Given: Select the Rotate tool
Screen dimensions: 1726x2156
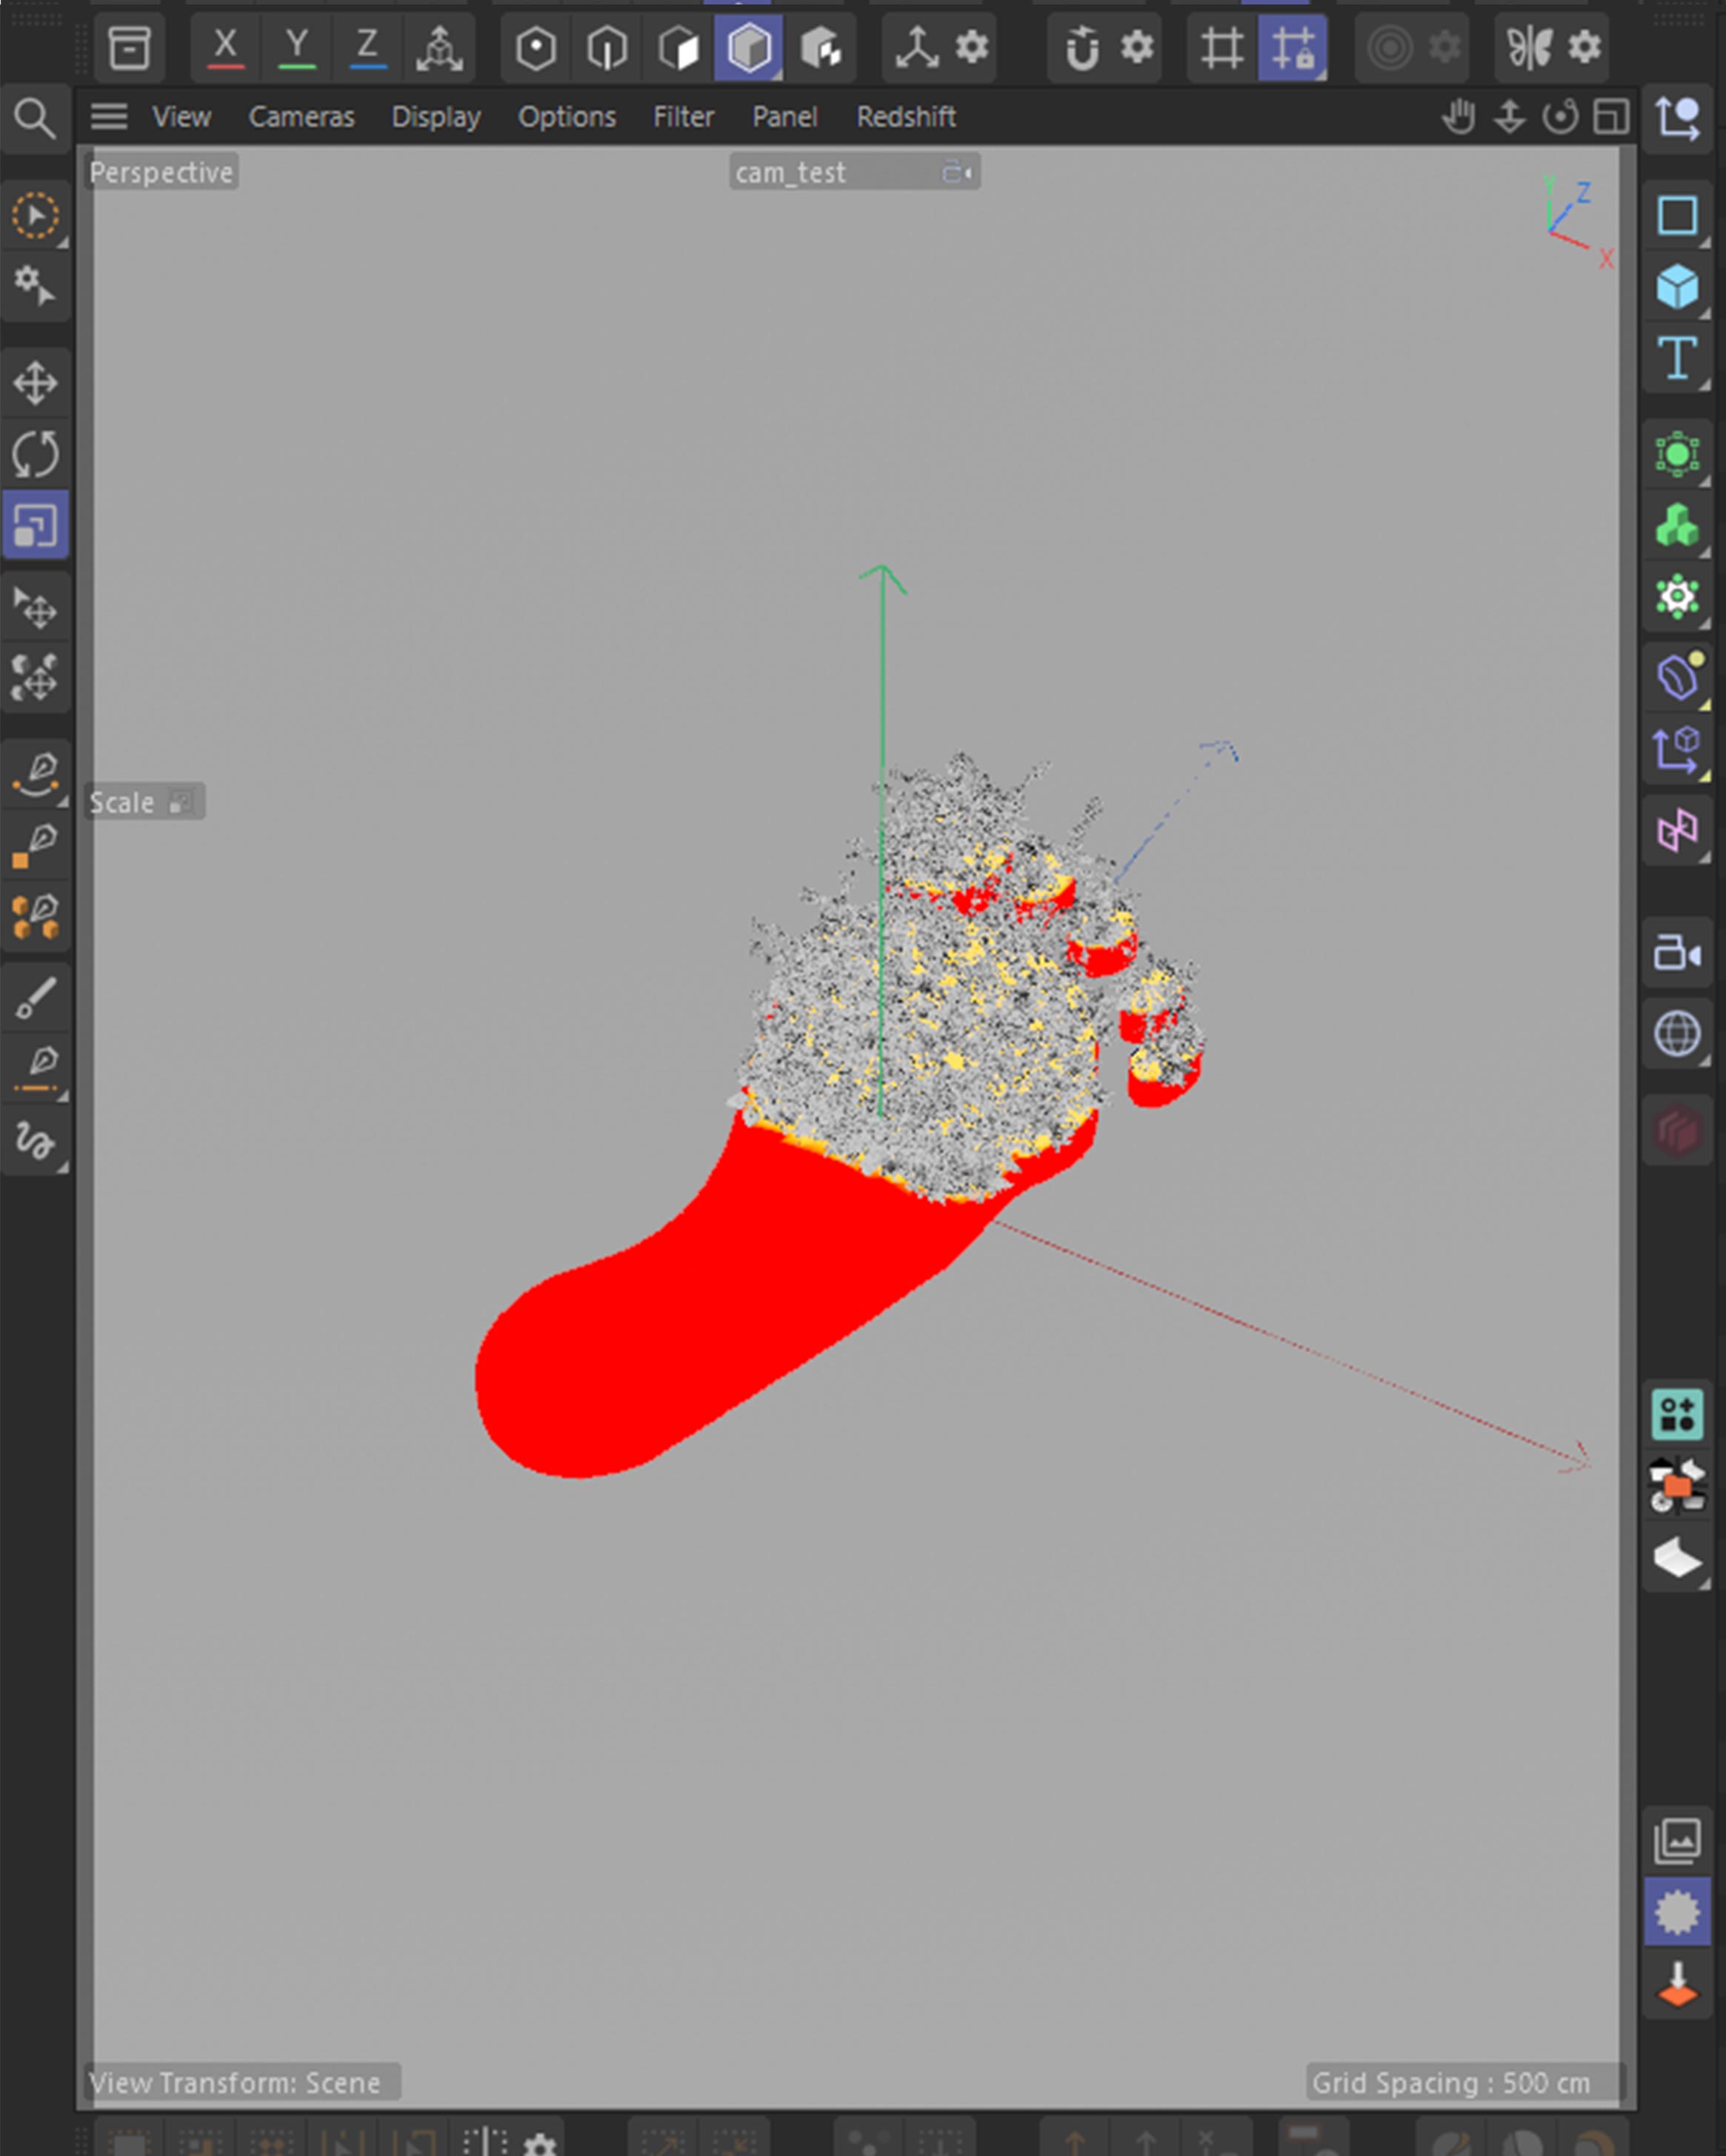Looking at the screenshot, I should (x=36, y=454).
